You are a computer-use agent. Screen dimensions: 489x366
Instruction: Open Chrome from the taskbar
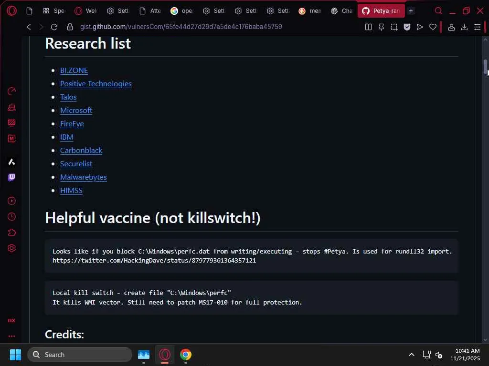click(186, 355)
